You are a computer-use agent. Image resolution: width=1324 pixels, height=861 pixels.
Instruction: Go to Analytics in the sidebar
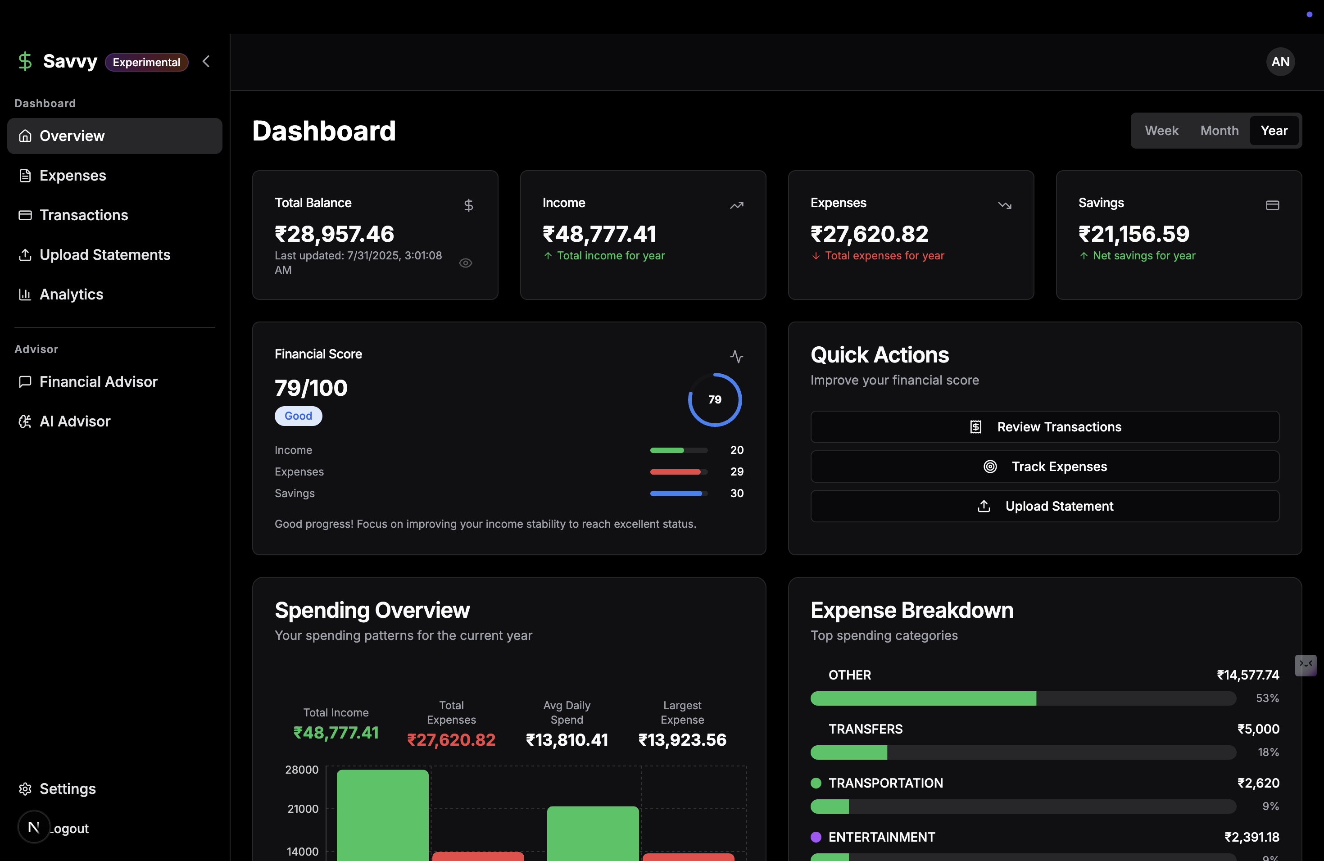click(71, 294)
